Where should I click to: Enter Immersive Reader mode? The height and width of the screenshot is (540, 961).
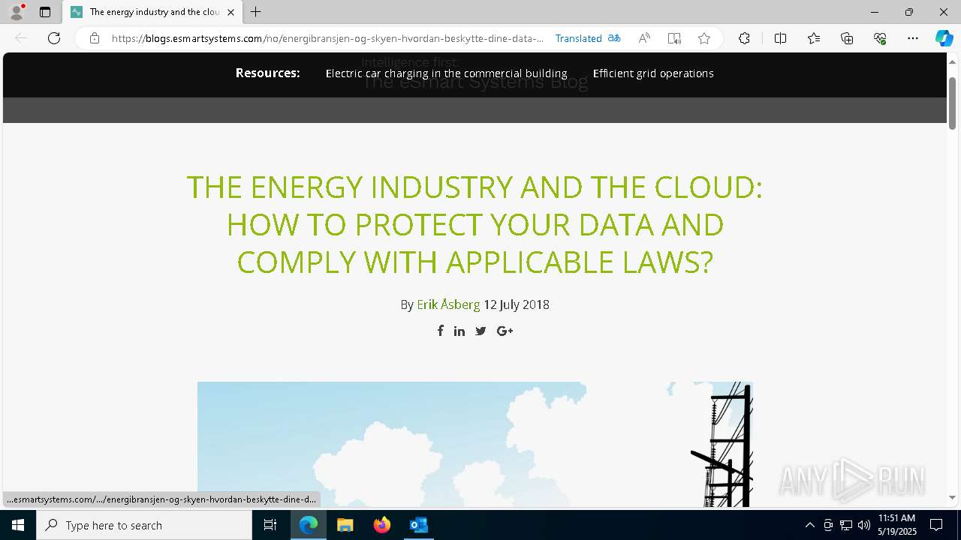tap(674, 38)
